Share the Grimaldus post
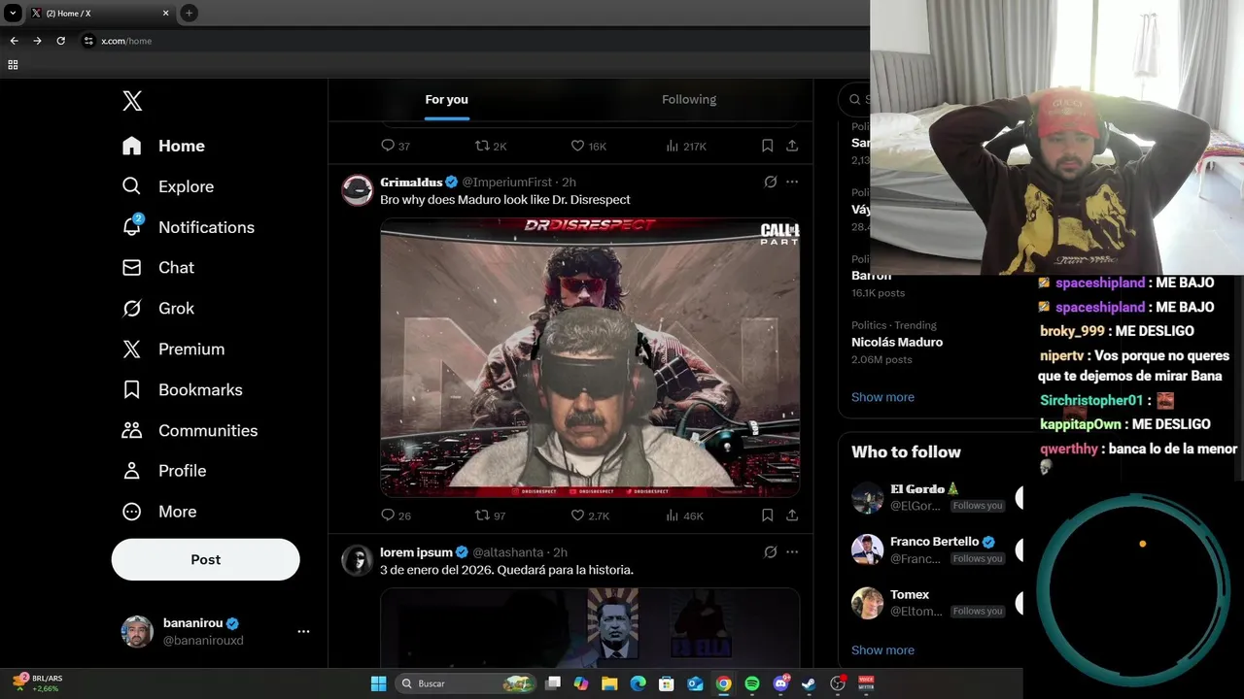 click(792, 516)
